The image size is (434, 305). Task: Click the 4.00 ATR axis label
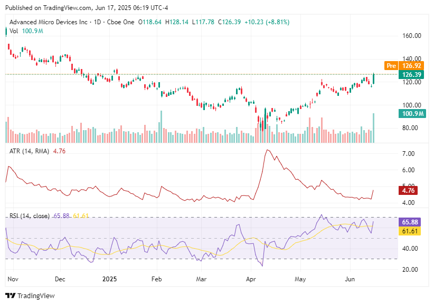(408, 203)
